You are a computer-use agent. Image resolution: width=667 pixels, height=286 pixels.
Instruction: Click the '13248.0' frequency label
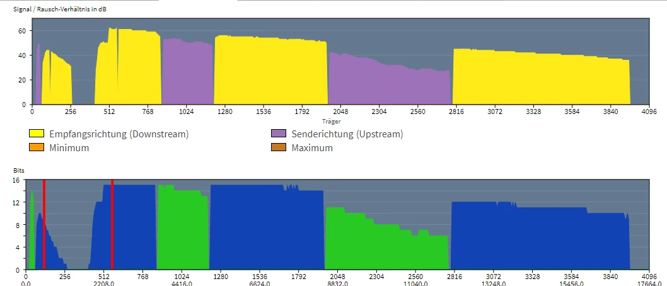click(493, 283)
